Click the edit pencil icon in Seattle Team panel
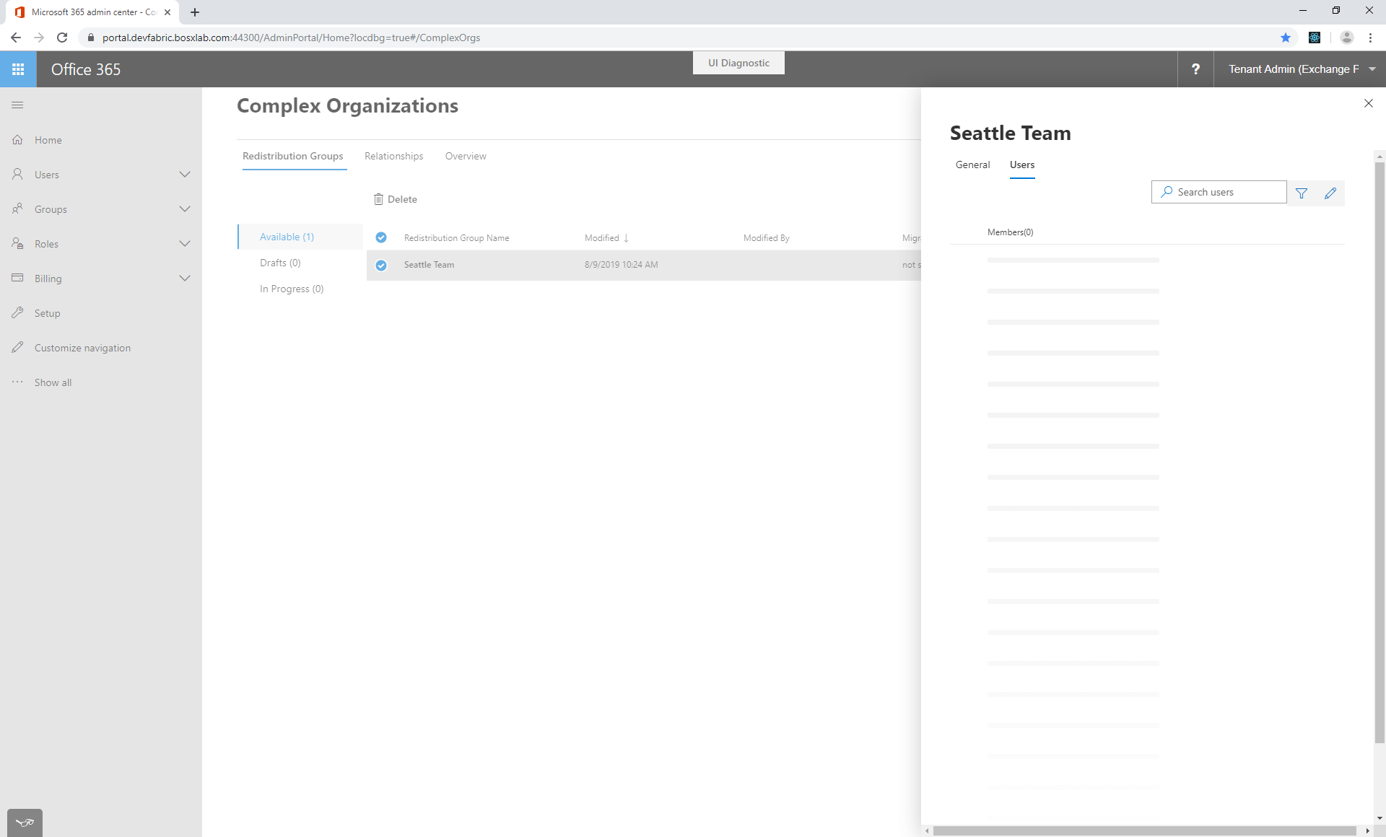 click(x=1330, y=193)
